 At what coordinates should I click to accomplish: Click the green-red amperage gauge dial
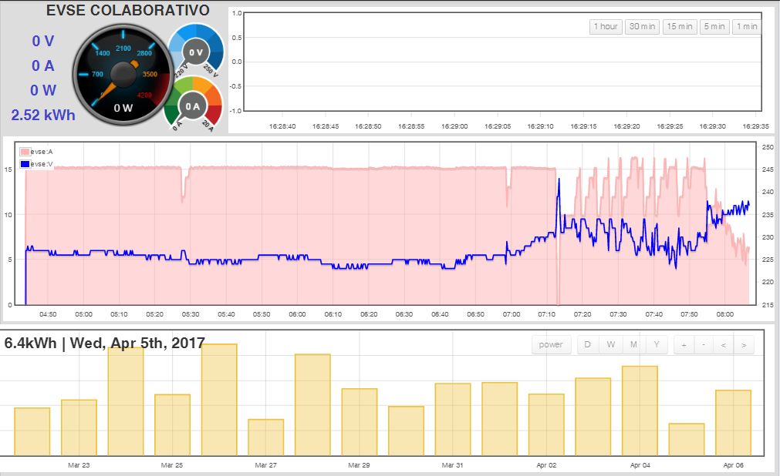(x=193, y=106)
